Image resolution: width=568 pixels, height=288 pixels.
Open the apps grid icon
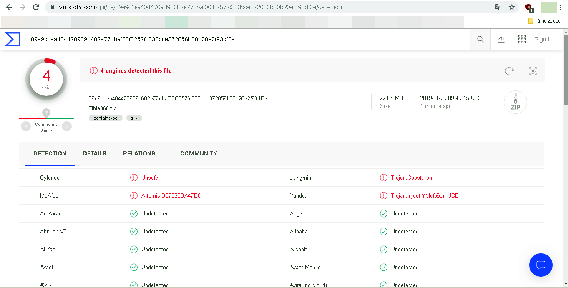click(x=522, y=39)
